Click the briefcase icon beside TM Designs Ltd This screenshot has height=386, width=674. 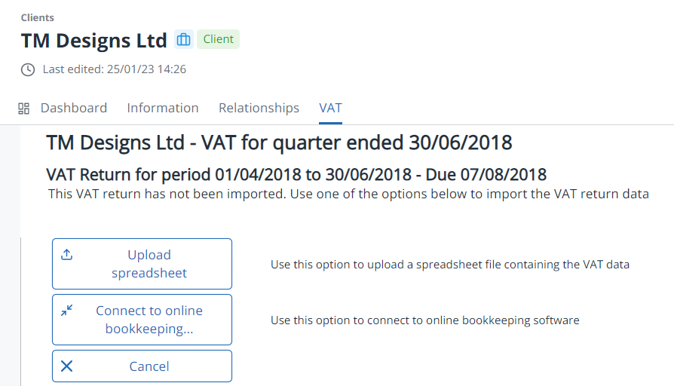(x=183, y=39)
